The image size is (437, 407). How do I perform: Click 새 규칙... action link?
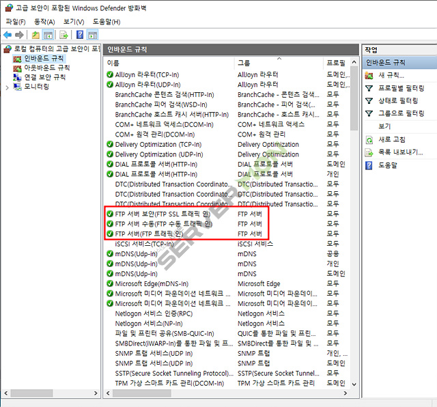coord(391,75)
